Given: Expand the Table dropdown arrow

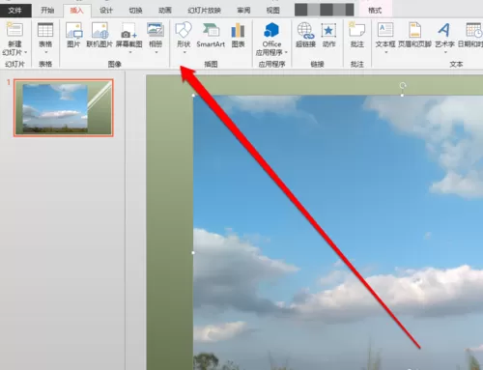Looking at the screenshot, I should pyautogui.click(x=45, y=52).
